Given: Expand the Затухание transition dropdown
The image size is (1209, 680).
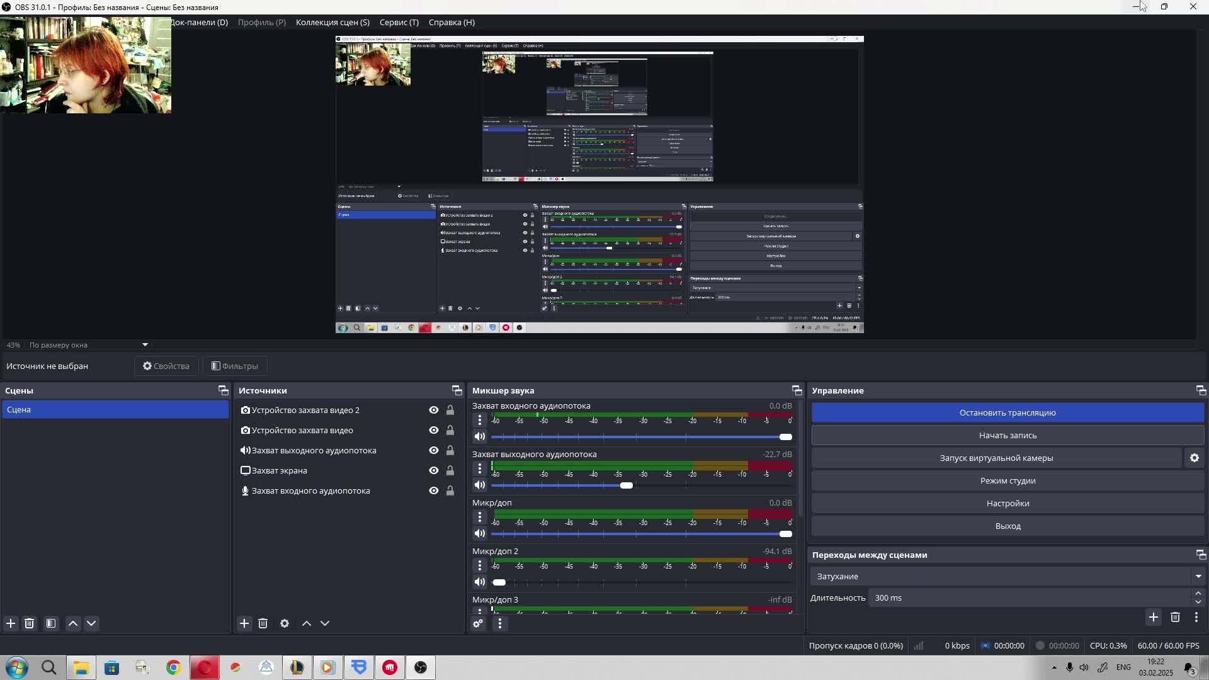Looking at the screenshot, I should [1198, 576].
